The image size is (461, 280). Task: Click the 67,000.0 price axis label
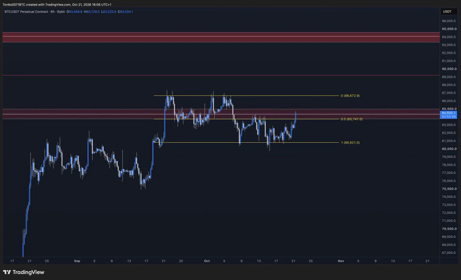click(449, 253)
